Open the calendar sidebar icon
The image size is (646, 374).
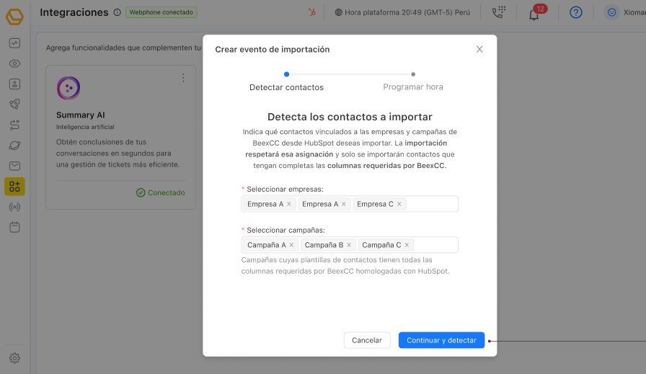pyautogui.click(x=14, y=227)
